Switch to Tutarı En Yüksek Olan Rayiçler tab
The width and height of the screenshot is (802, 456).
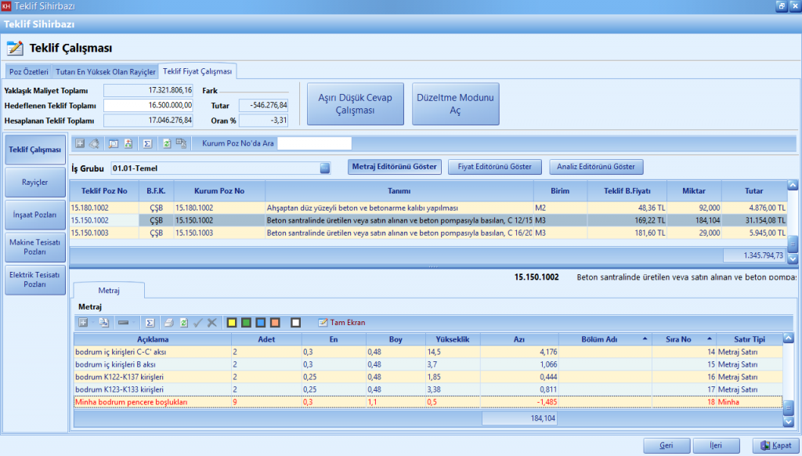tap(105, 72)
